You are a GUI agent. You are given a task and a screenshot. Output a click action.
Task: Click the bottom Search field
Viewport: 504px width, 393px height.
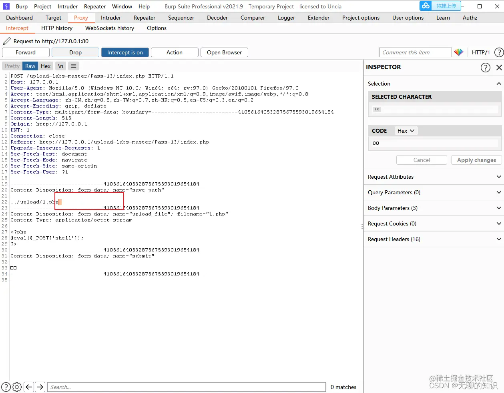tap(187, 387)
